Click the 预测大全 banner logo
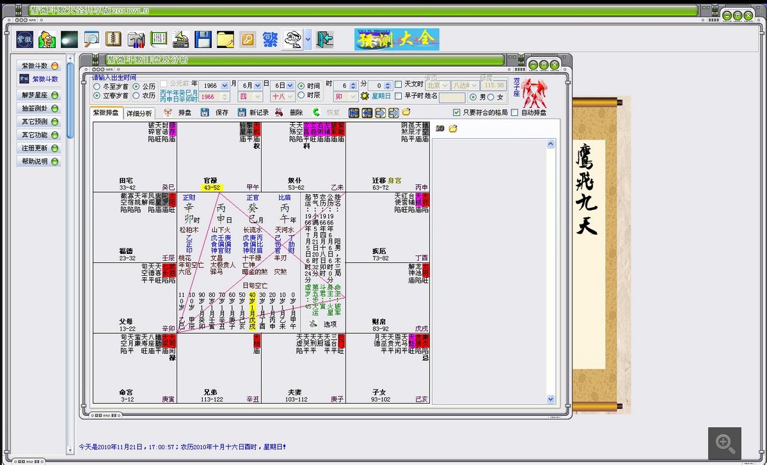Screen dimensions: 767x465 [397, 39]
